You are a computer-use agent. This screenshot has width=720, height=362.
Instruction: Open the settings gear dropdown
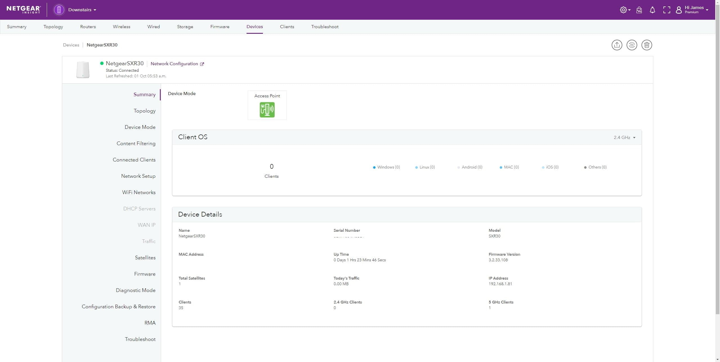click(x=624, y=10)
